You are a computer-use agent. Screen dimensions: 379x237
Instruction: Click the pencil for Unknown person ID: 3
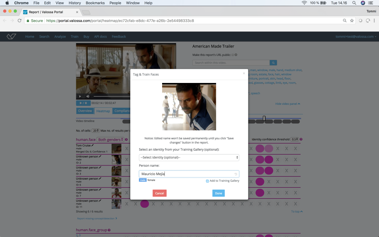[x=100, y=168]
